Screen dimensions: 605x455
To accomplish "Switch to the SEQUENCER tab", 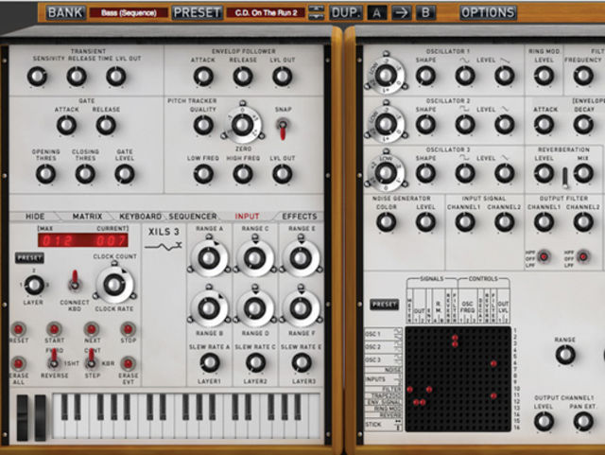I will pos(193,217).
